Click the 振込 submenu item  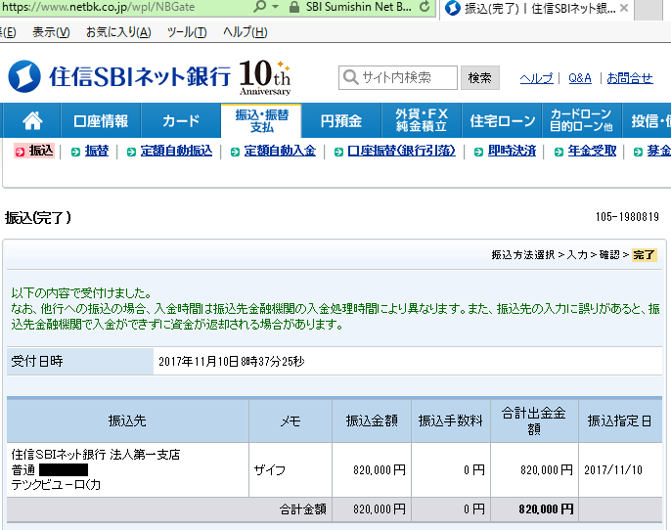click(34, 151)
